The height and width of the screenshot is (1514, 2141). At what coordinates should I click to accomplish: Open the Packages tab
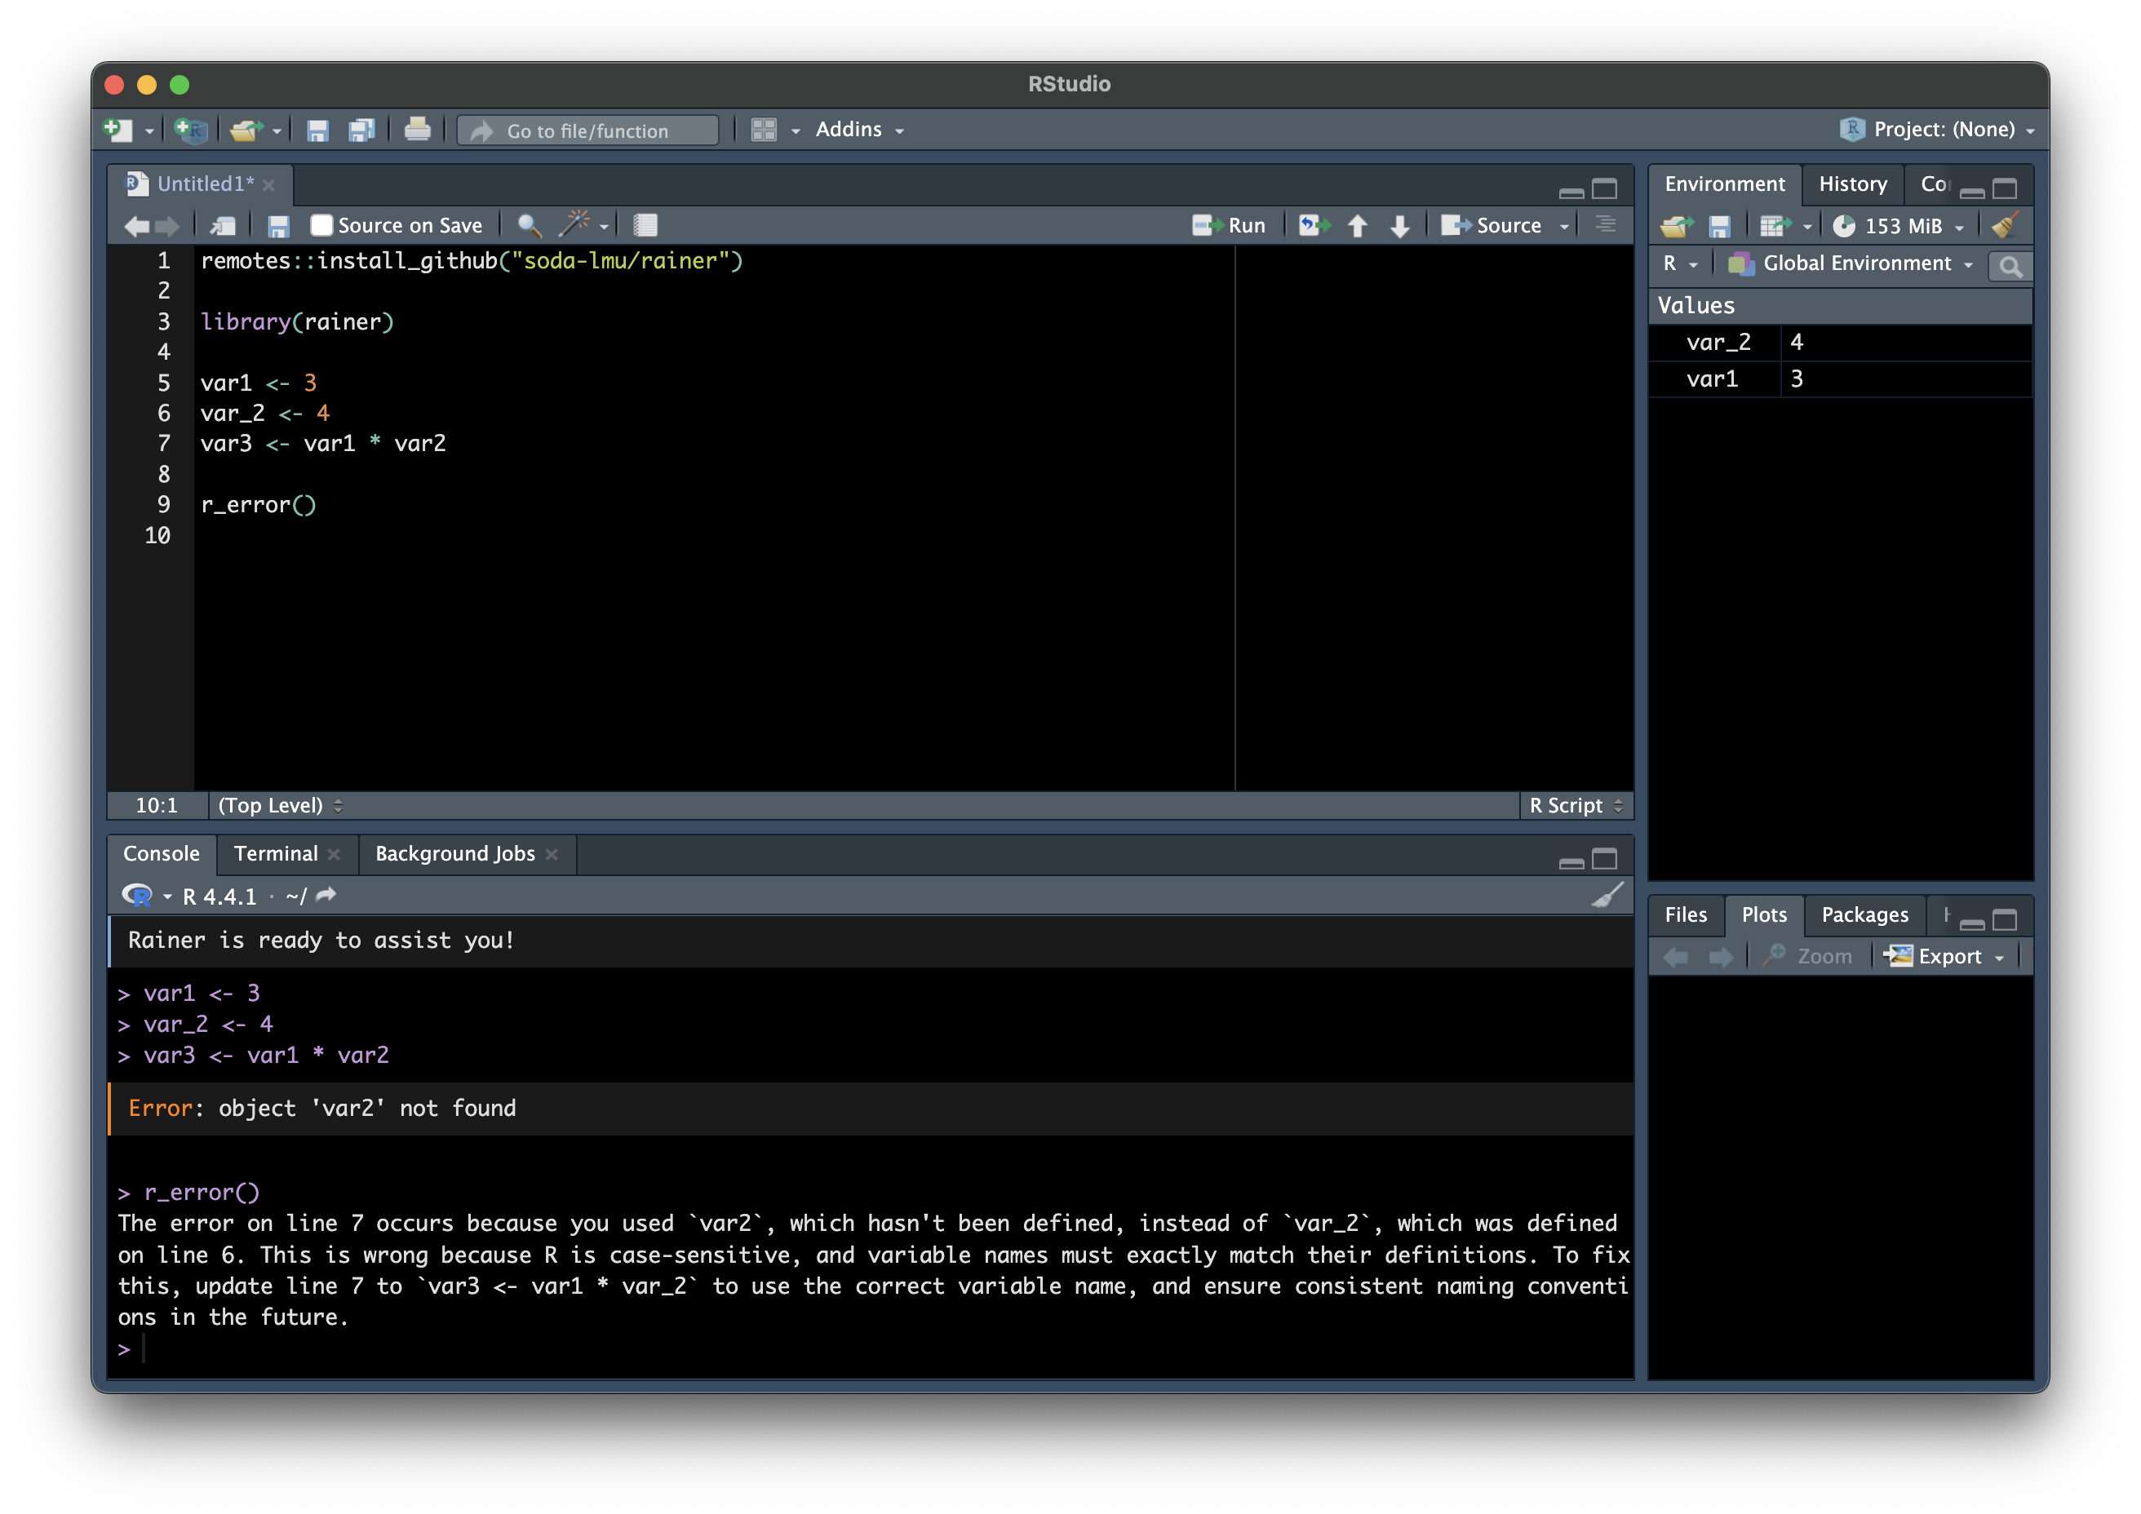pyautogui.click(x=1864, y=914)
